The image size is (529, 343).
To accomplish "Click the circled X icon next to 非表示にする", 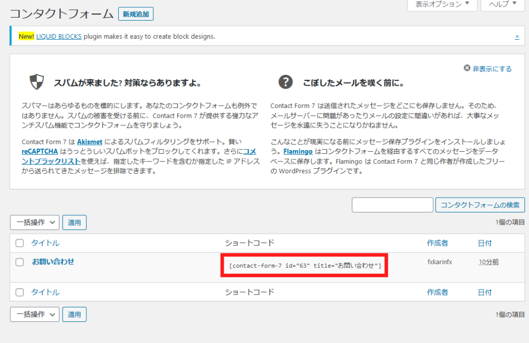I will tap(467, 68).
